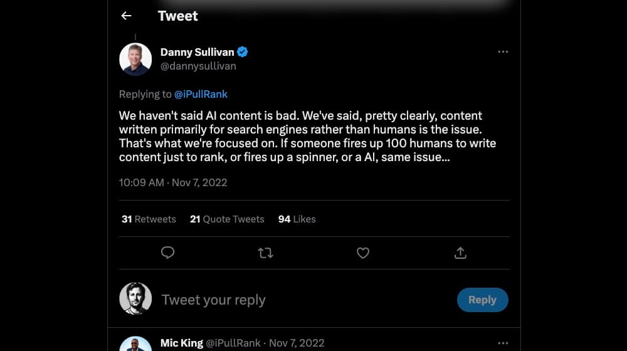Open more options on Mic King's tweet
The height and width of the screenshot is (351, 627).
(503, 343)
